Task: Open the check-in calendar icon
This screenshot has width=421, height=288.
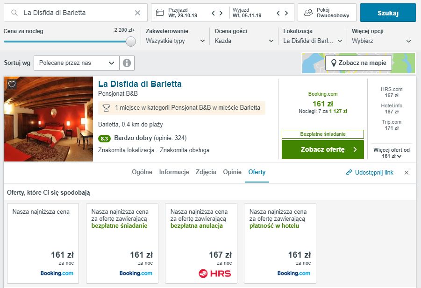Action: 160,13
